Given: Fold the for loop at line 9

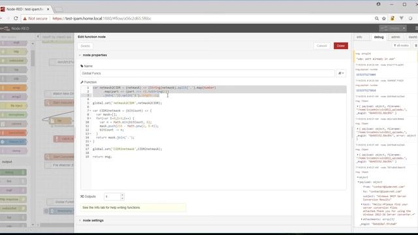Looking at the screenshot, I should pos(90,118).
